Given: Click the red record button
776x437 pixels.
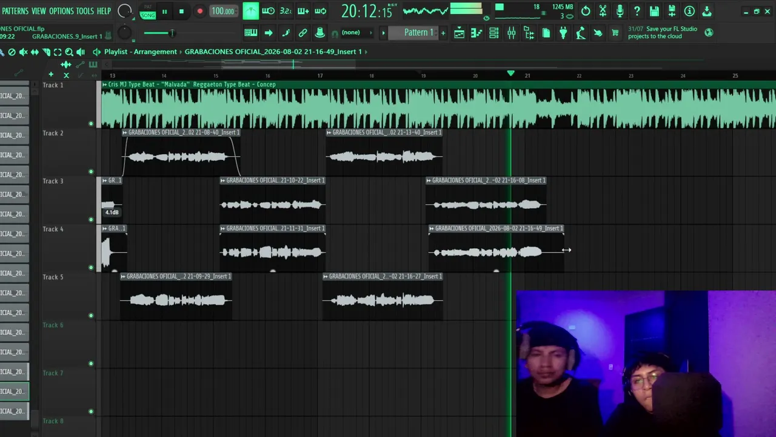Looking at the screenshot, I should coord(199,11).
